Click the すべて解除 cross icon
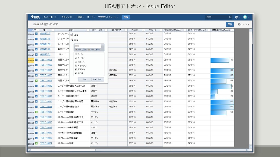This screenshot has height=157, width=280. [x=89, y=50]
